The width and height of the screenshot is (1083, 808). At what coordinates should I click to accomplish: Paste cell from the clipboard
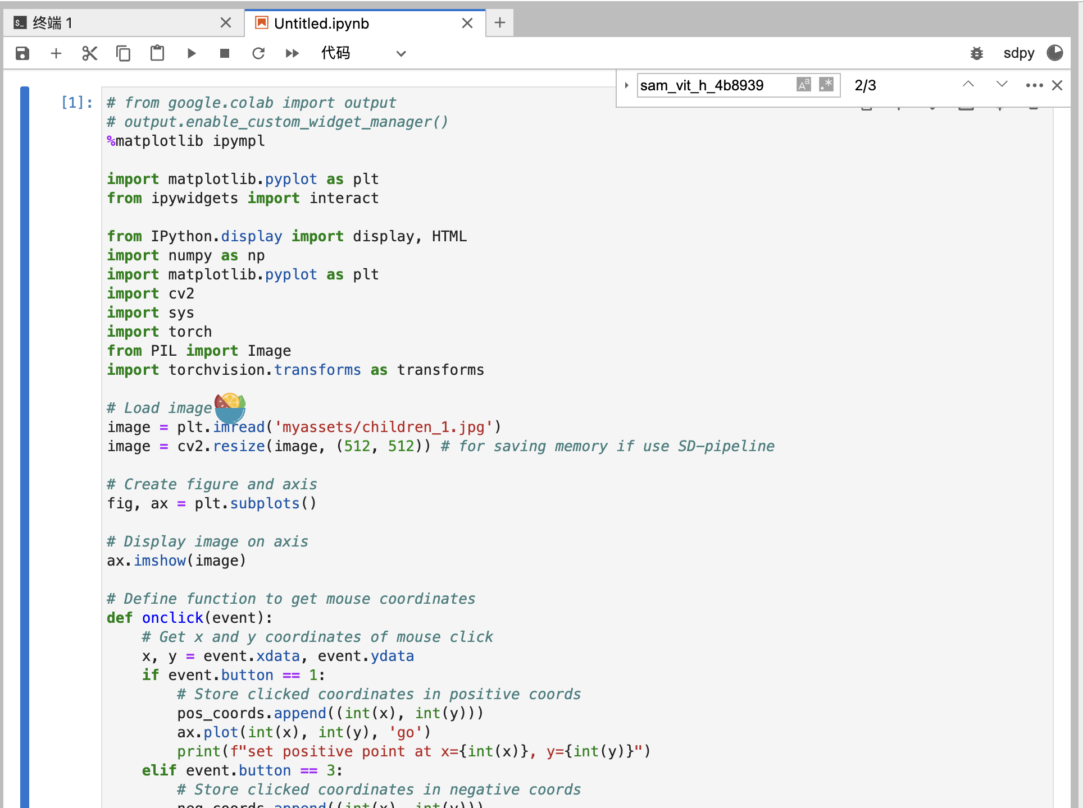tap(157, 53)
